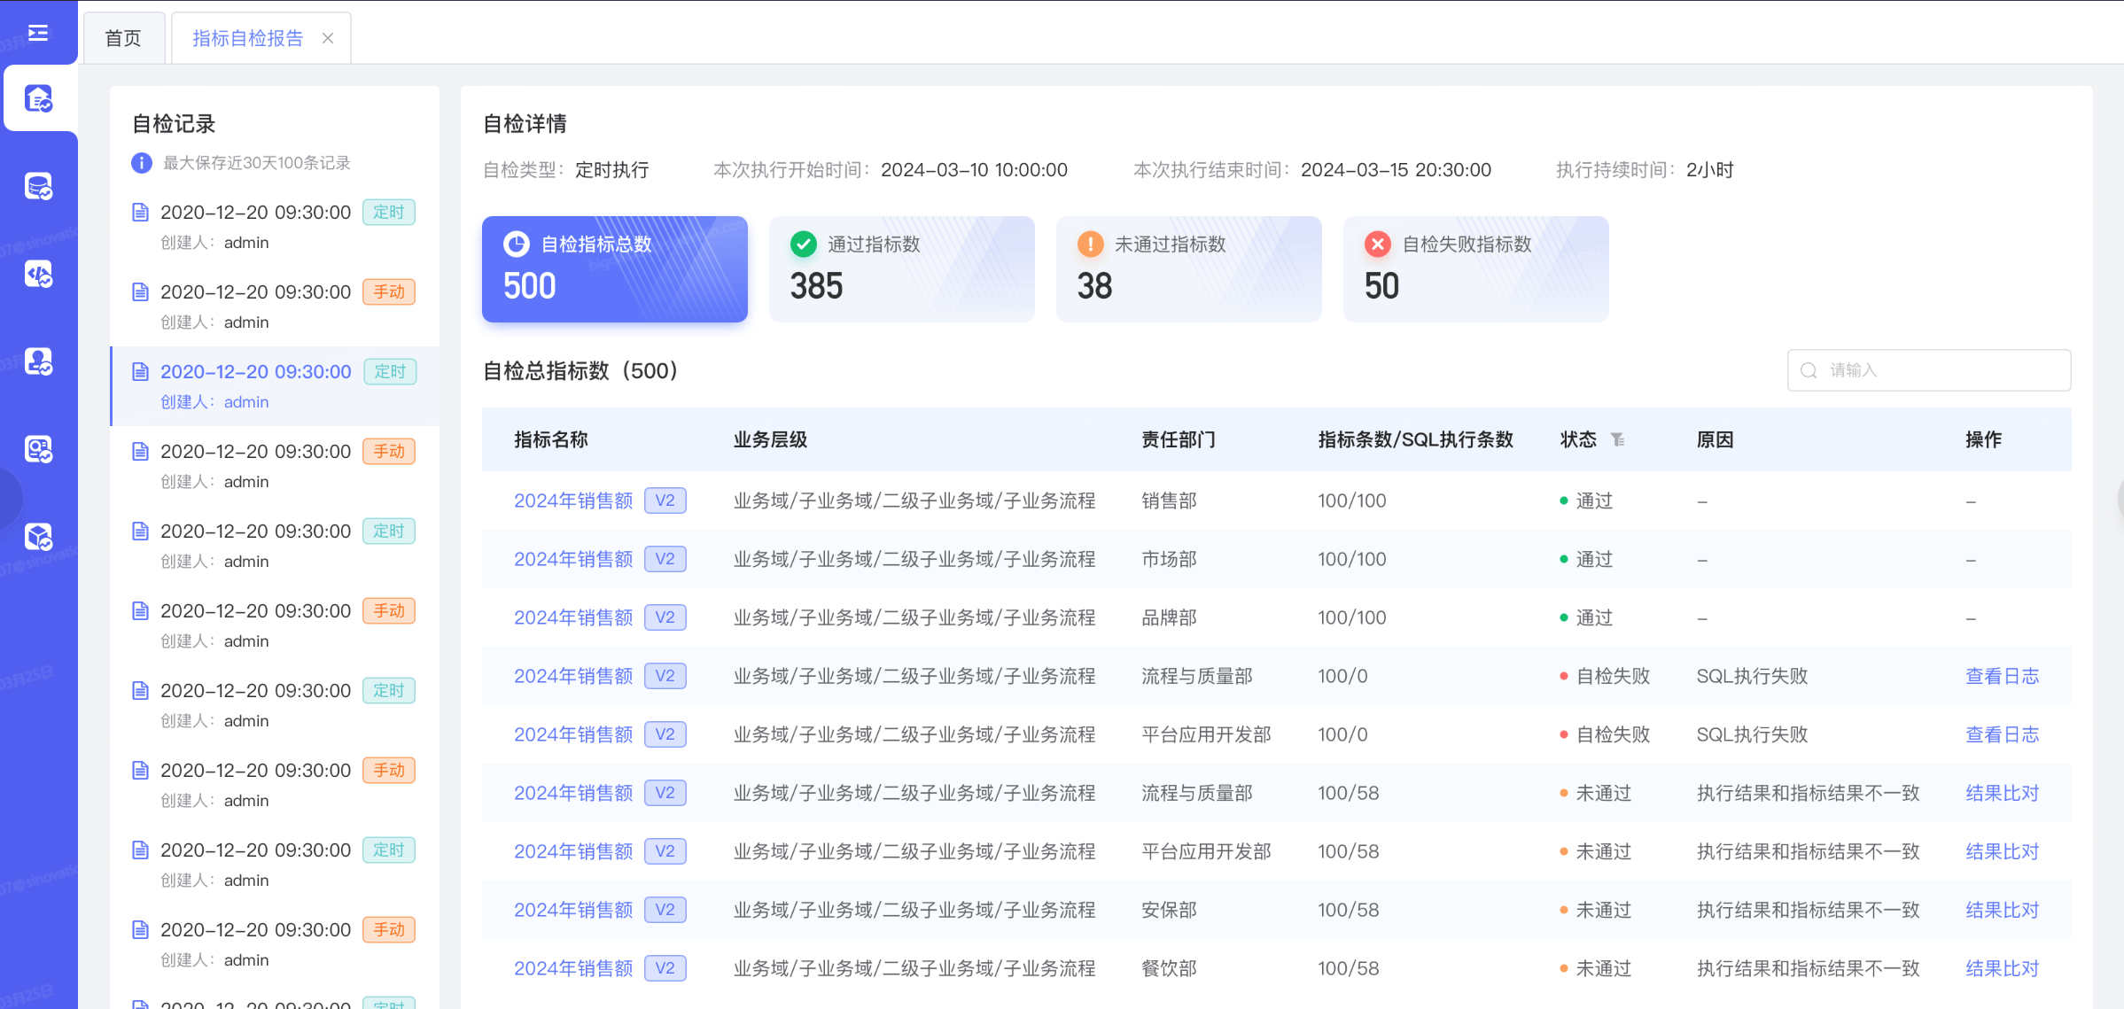Open 2024年销售额 in the 品牌部 row

coord(573,617)
